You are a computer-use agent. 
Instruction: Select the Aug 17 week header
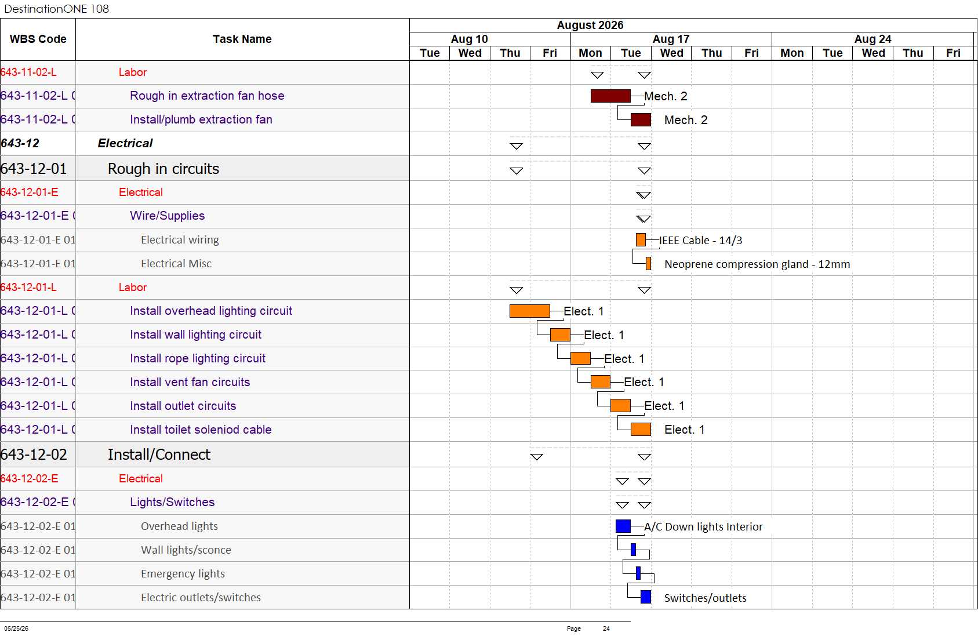[x=671, y=39]
